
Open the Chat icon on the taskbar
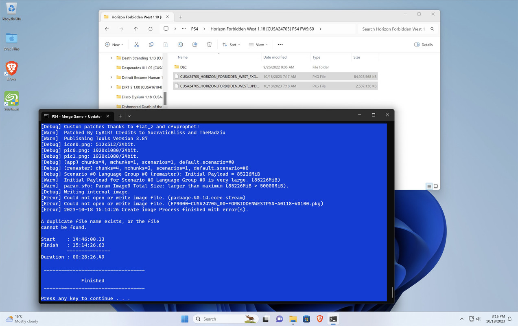280,319
